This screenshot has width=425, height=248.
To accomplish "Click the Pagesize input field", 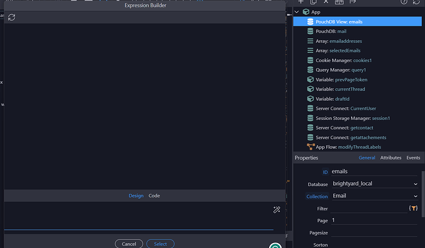I will 374,232.
